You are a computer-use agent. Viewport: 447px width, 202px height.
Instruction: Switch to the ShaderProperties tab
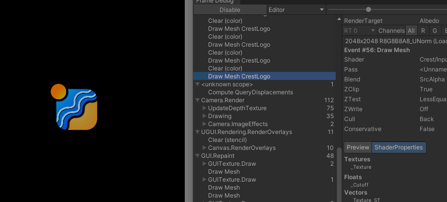pos(398,147)
